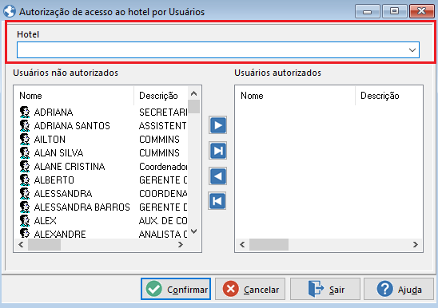This screenshot has height=308, width=438.
Task: Click the user icon beside AILTON
Action: pyautogui.click(x=25, y=139)
